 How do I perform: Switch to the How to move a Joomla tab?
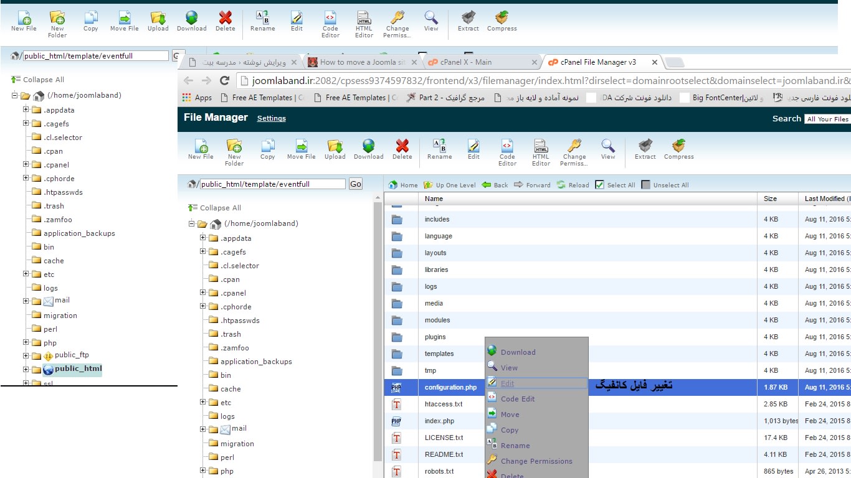click(363, 62)
